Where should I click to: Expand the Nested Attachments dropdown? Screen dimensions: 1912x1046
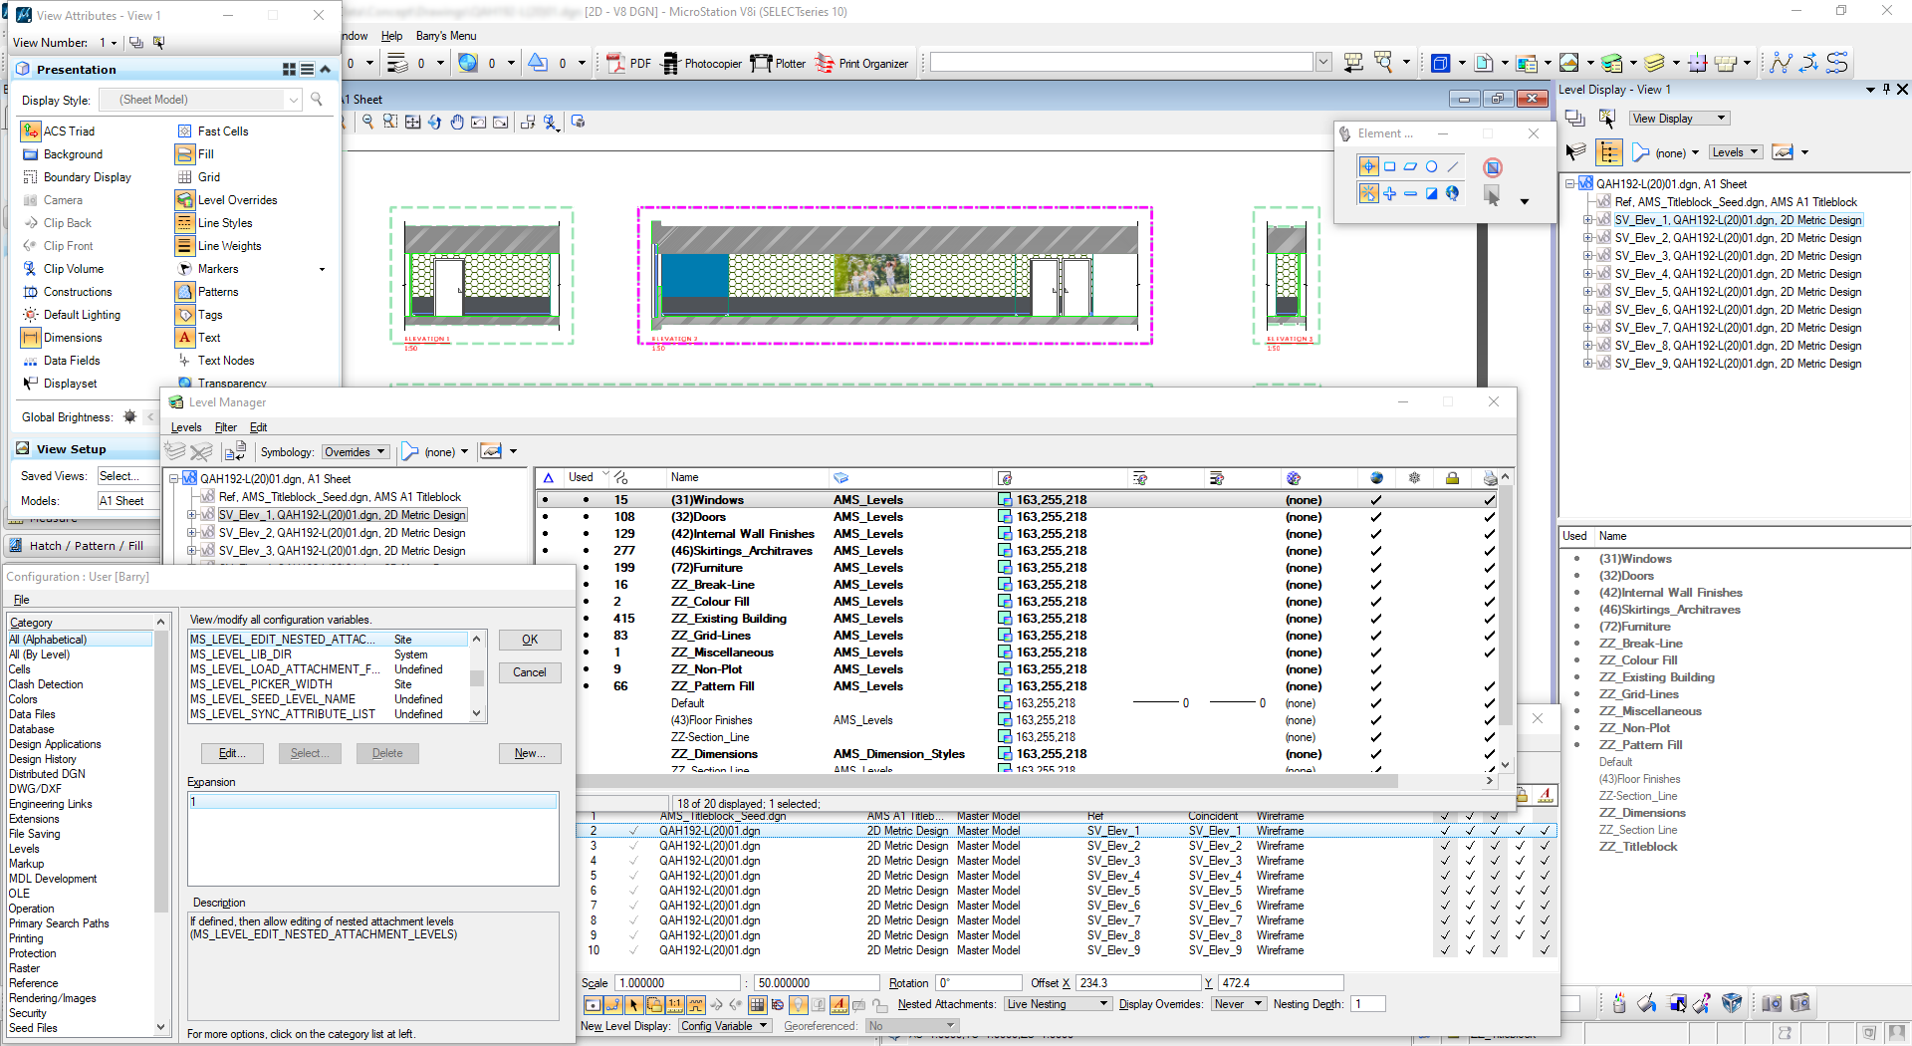(x=1057, y=1004)
